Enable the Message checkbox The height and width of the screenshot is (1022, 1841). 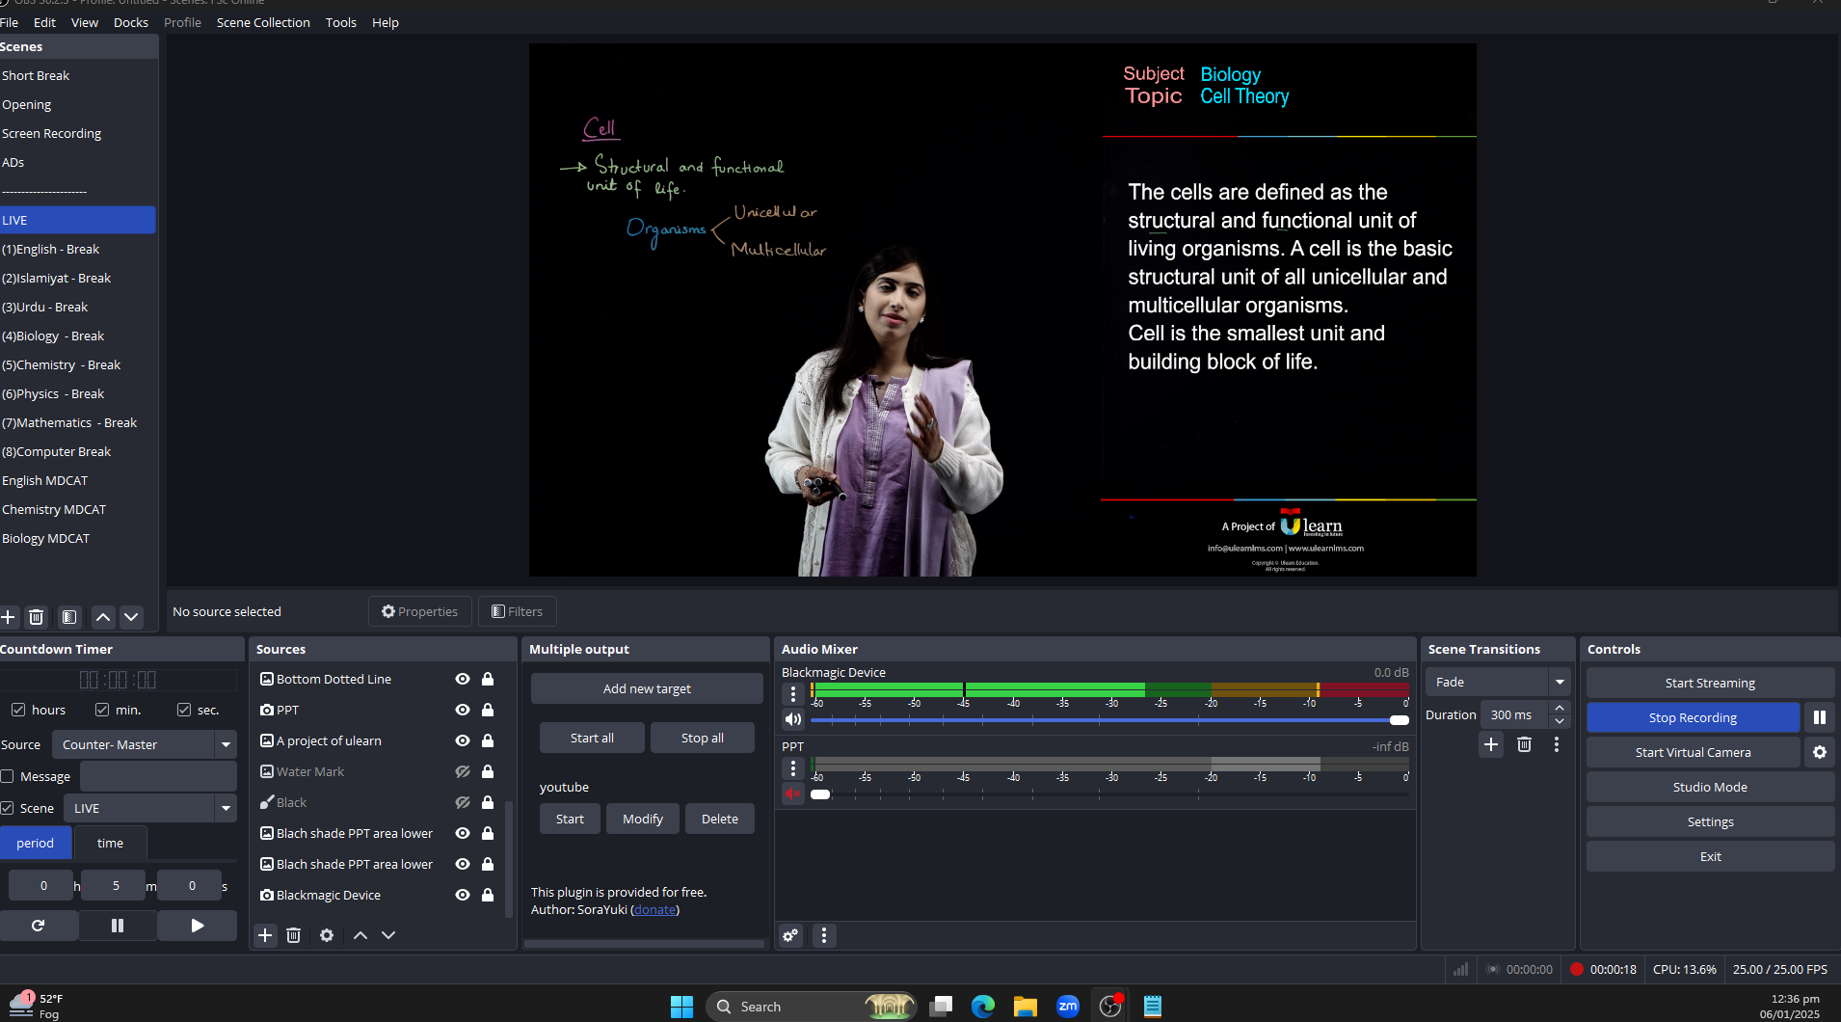(8, 776)
